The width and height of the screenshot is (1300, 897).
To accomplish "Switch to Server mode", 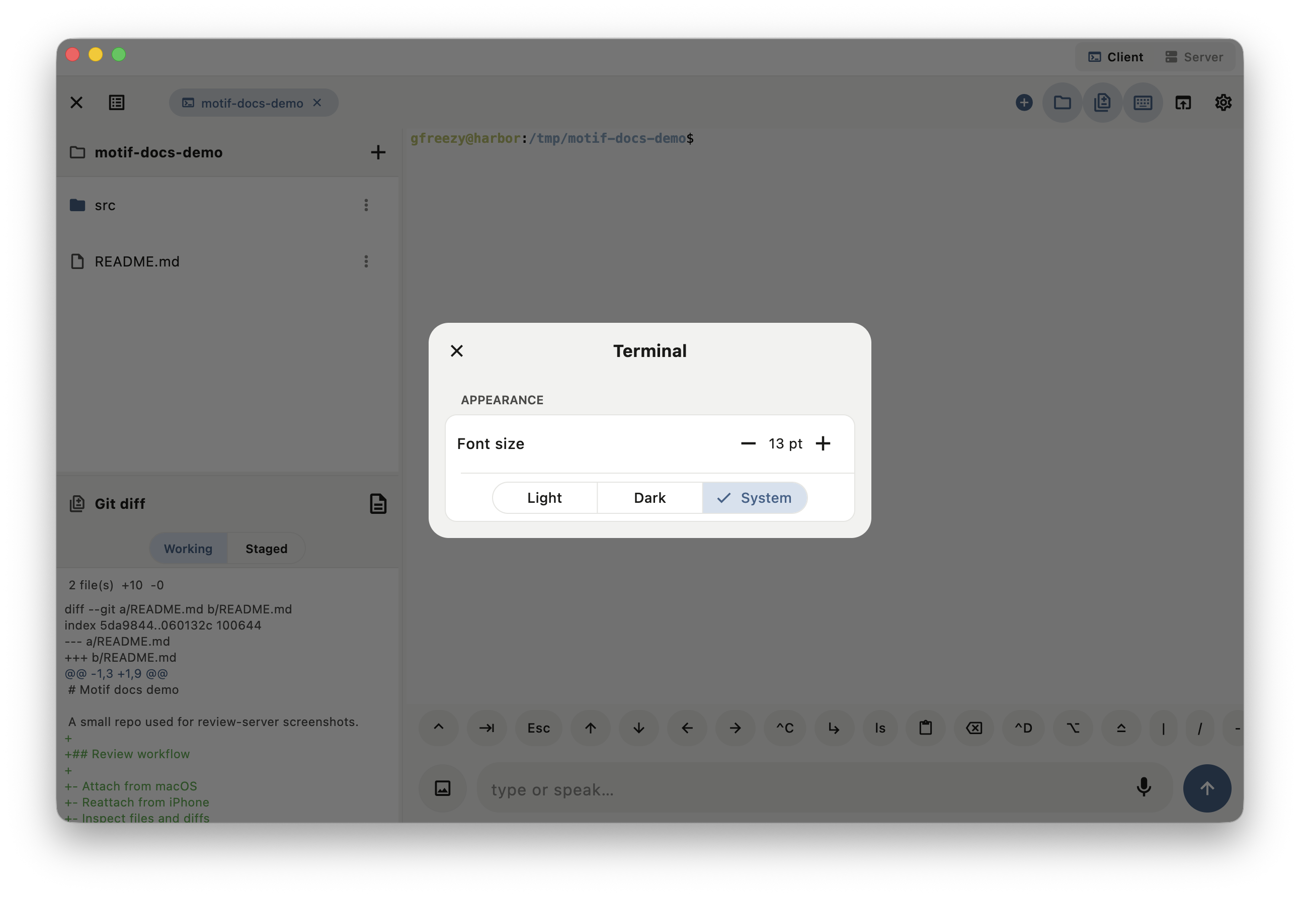I will point(1194,57).
